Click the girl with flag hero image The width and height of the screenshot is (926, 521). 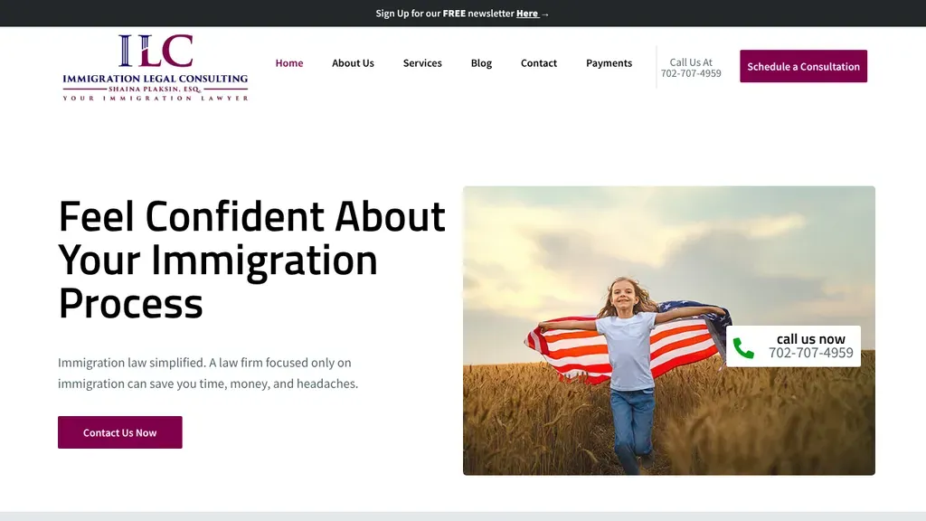[668, 331]
